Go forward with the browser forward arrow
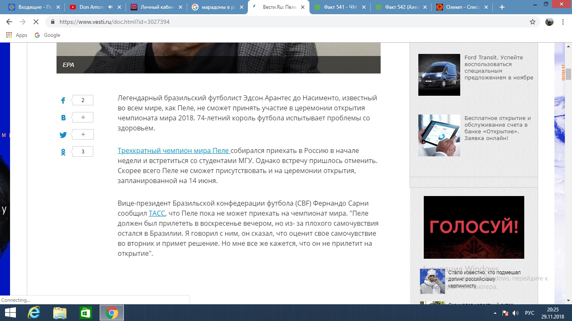 click(23, 22)
